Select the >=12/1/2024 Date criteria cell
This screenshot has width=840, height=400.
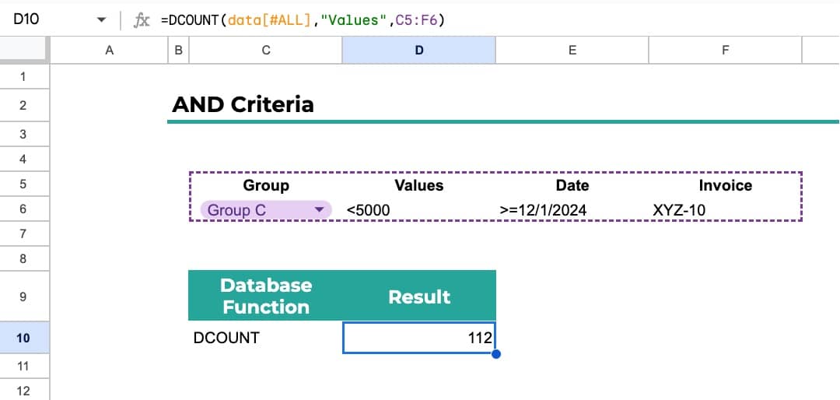coord(572,210)
